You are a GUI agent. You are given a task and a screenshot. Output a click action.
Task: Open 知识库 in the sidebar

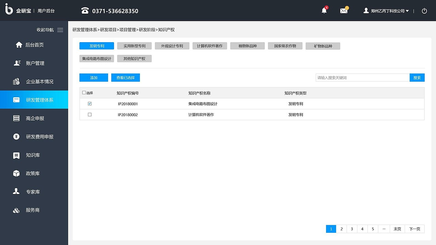tap(33, 155)
